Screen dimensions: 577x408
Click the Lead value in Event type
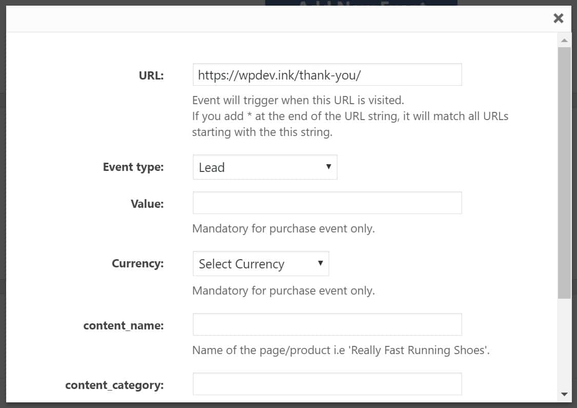(212, 167)
